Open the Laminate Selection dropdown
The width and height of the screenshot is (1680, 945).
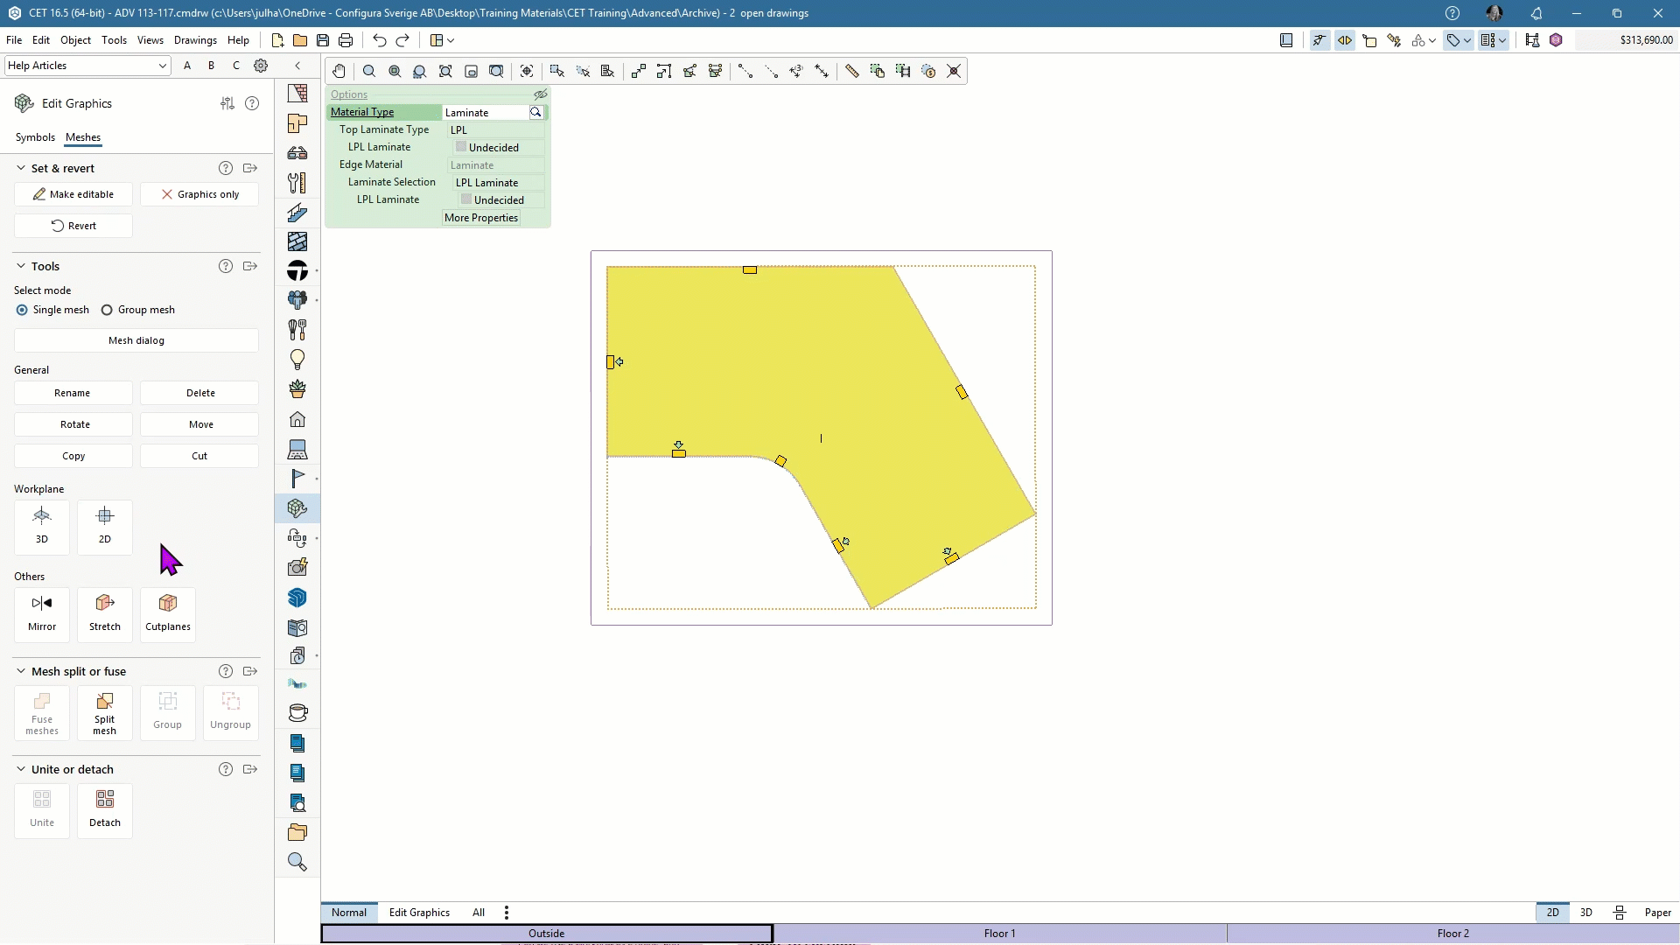coord(499,182)
